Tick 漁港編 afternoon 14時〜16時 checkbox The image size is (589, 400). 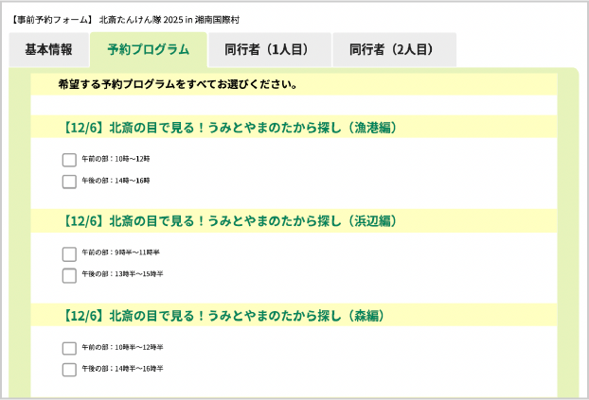coord(69,181)
